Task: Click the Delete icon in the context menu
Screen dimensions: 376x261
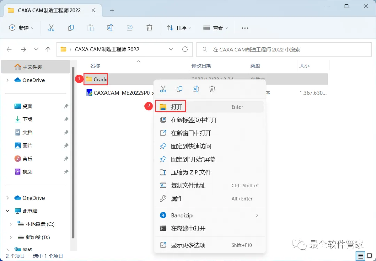Action: [212, 89]
